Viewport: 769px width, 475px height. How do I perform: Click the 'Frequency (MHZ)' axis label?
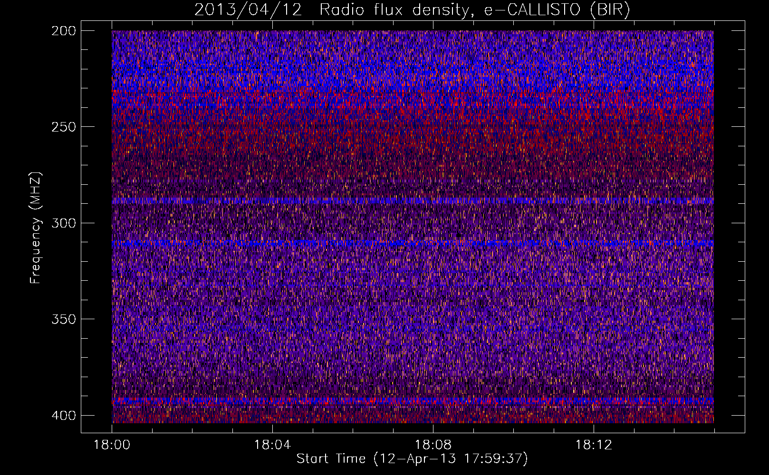(36, 228)
